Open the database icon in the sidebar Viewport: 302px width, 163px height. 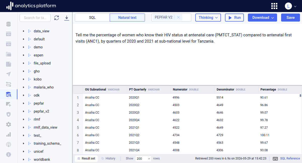pos(9,24)
